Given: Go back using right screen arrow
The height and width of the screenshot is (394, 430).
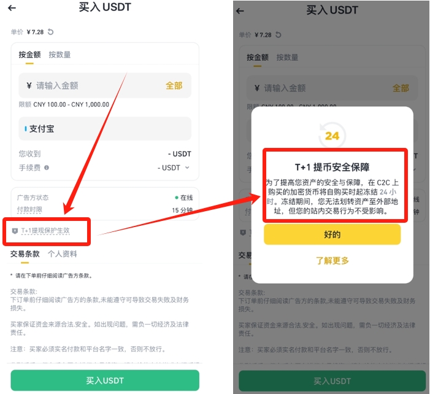Looking at the screenshot, I should click(240, 11).
